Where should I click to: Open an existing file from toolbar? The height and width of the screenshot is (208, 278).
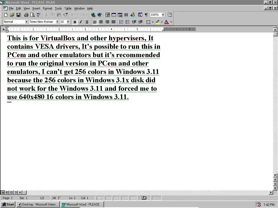tap(12, 15)
